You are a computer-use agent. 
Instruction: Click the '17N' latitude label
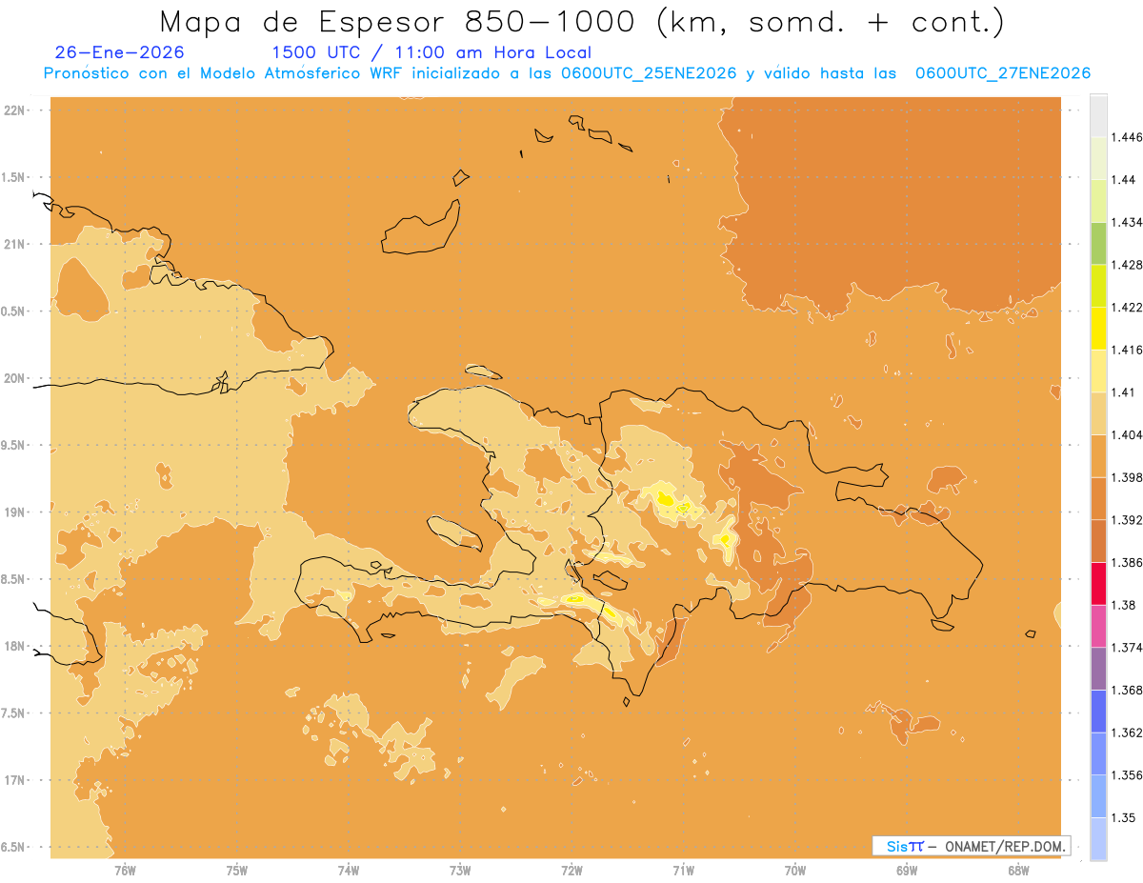point(15,780)
